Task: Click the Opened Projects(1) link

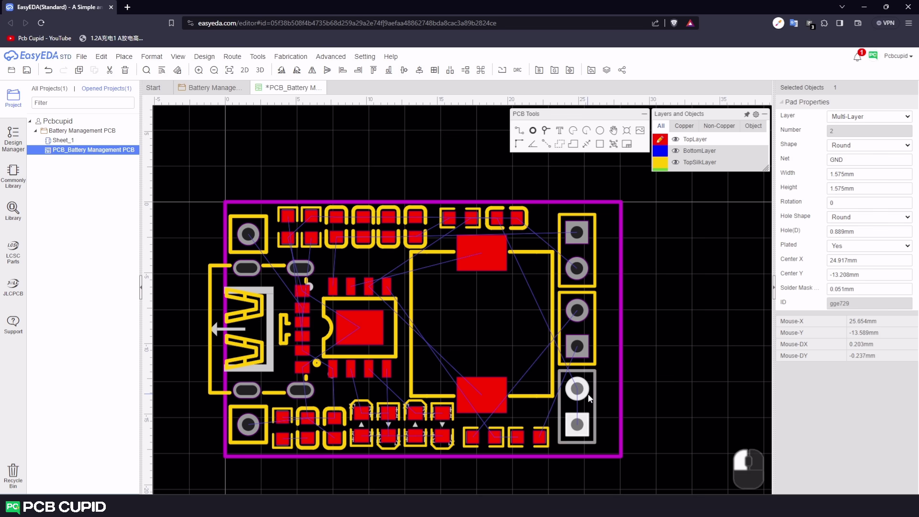Action: tap(106, 89)
